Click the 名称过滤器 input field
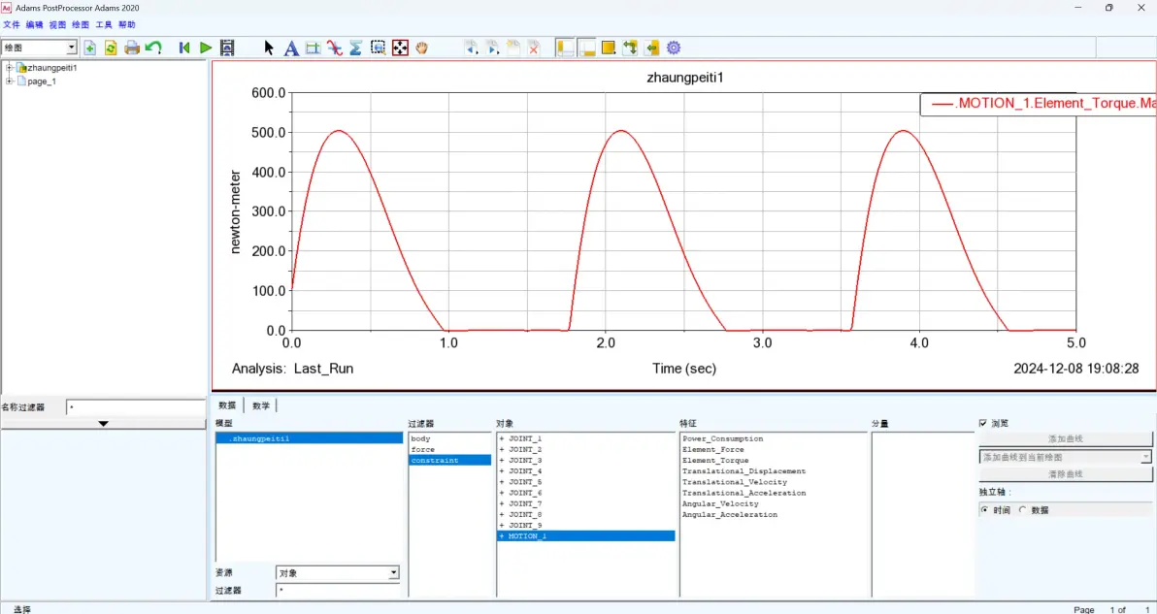 [135, 406]
